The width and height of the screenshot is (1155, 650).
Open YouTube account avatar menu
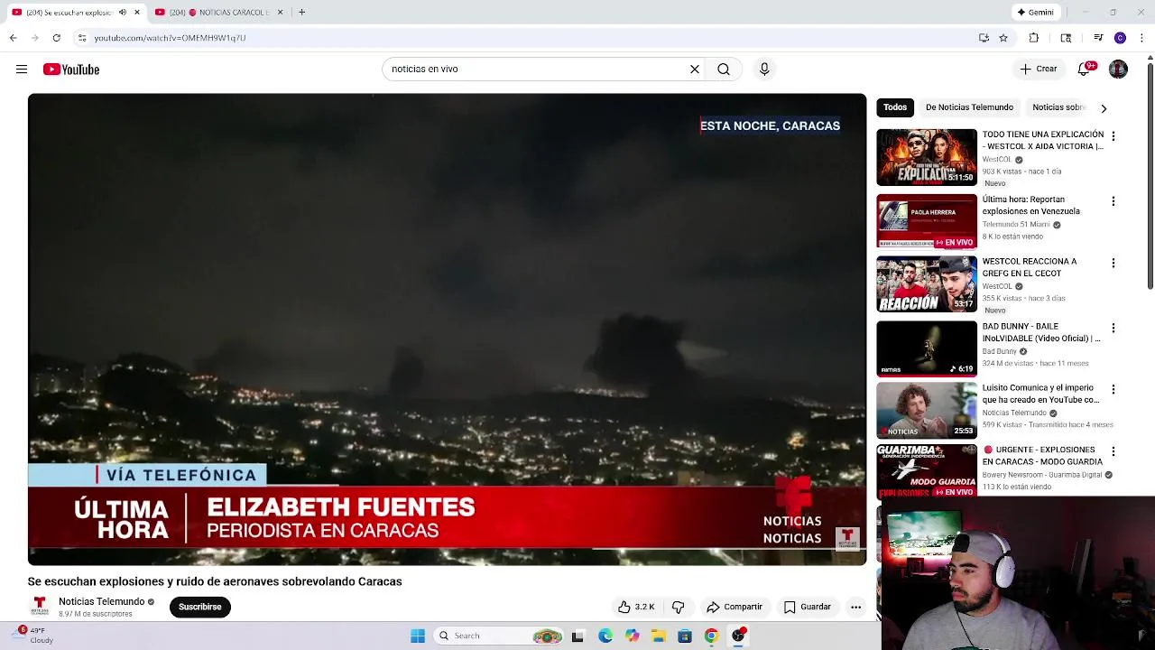[x=1118, y=70]
